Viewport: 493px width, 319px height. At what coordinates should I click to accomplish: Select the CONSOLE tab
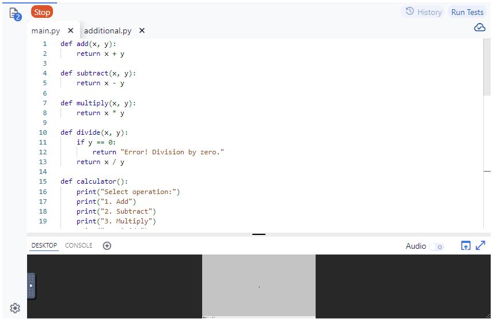click(x=78, y=245)
